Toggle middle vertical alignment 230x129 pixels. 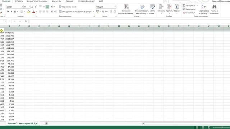coord(44,7)
